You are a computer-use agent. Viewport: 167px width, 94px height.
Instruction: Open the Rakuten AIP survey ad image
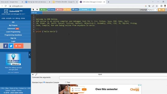13,60
